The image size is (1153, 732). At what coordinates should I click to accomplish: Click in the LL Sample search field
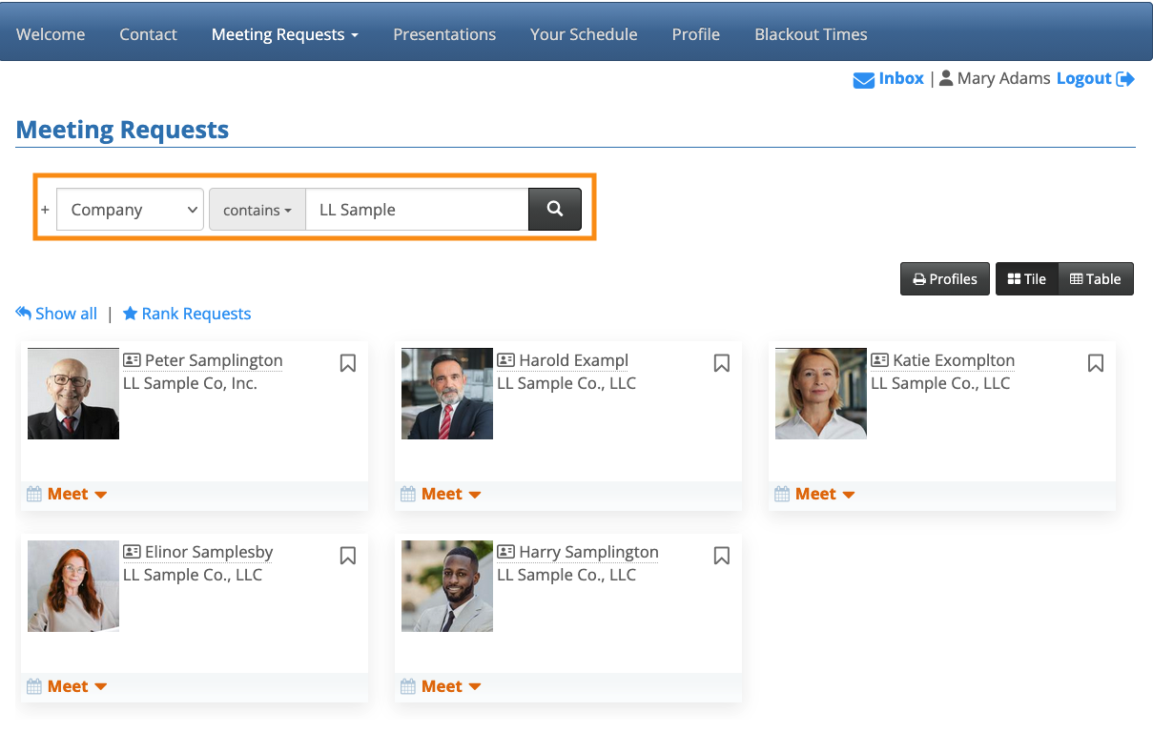(x=417, y=210)
